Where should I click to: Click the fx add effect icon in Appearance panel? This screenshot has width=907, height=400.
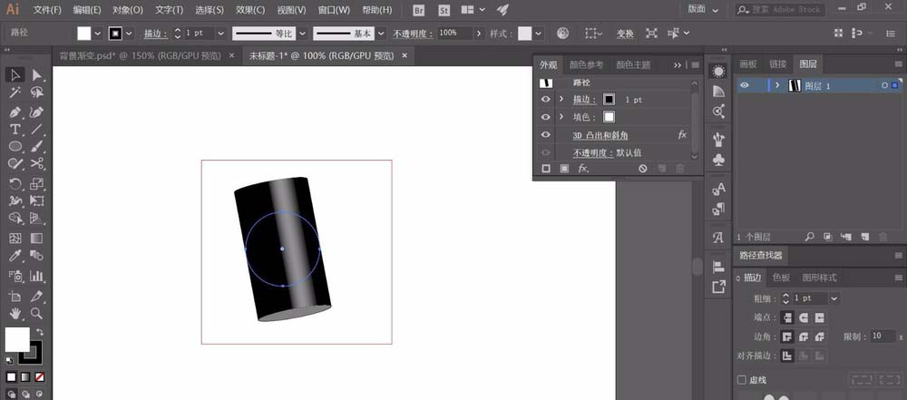(584, 169)
